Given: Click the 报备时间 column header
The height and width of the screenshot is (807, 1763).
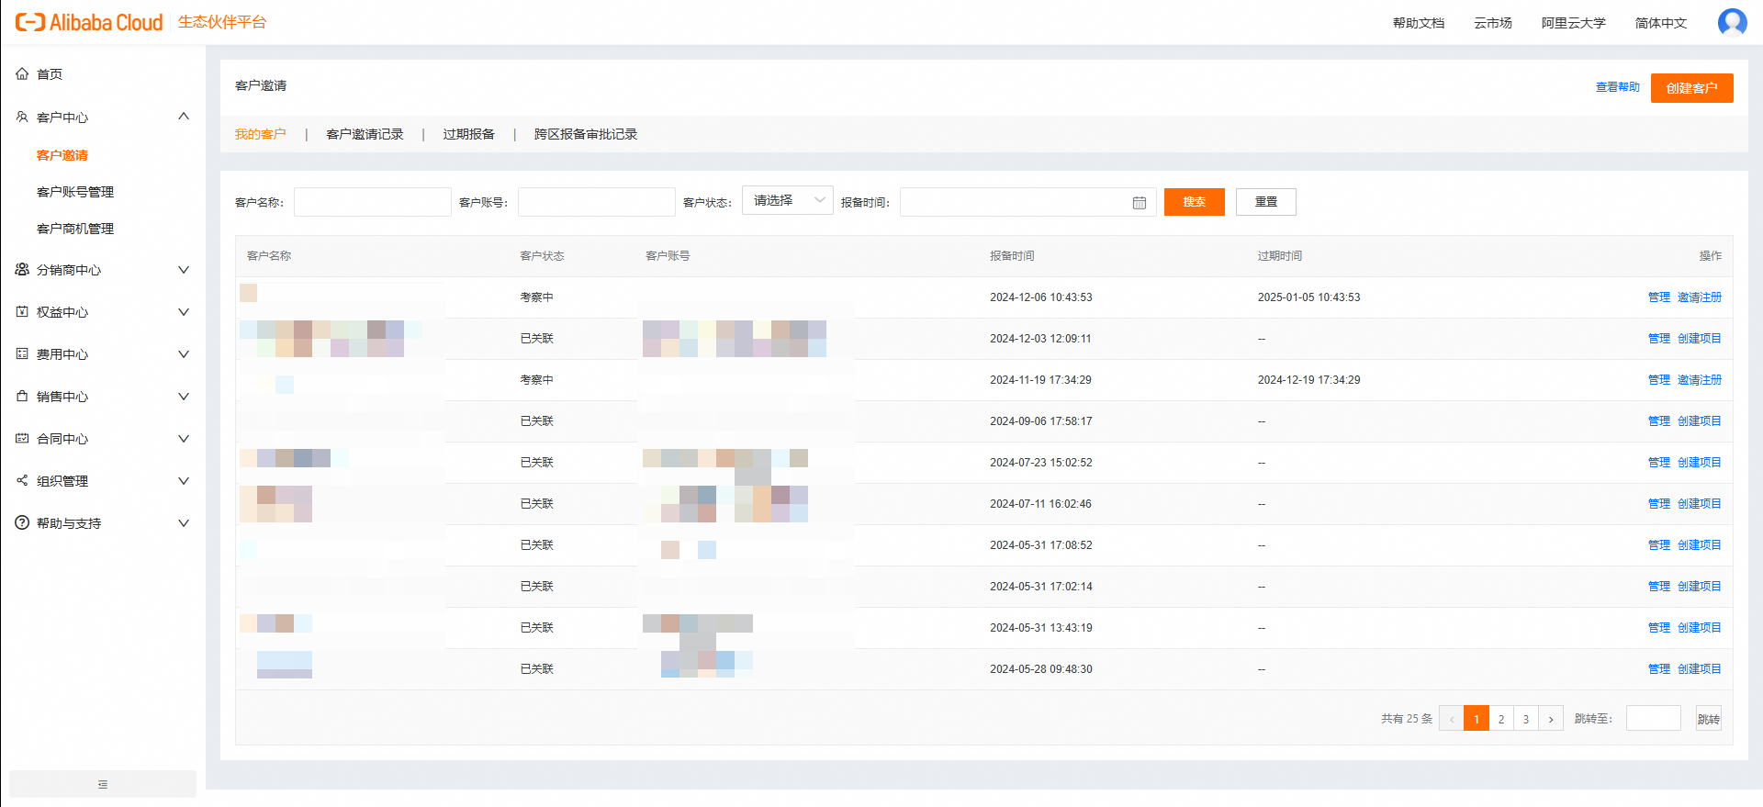Looking at the screenshot, I should pyautogui.click(x=1012, y=256).
